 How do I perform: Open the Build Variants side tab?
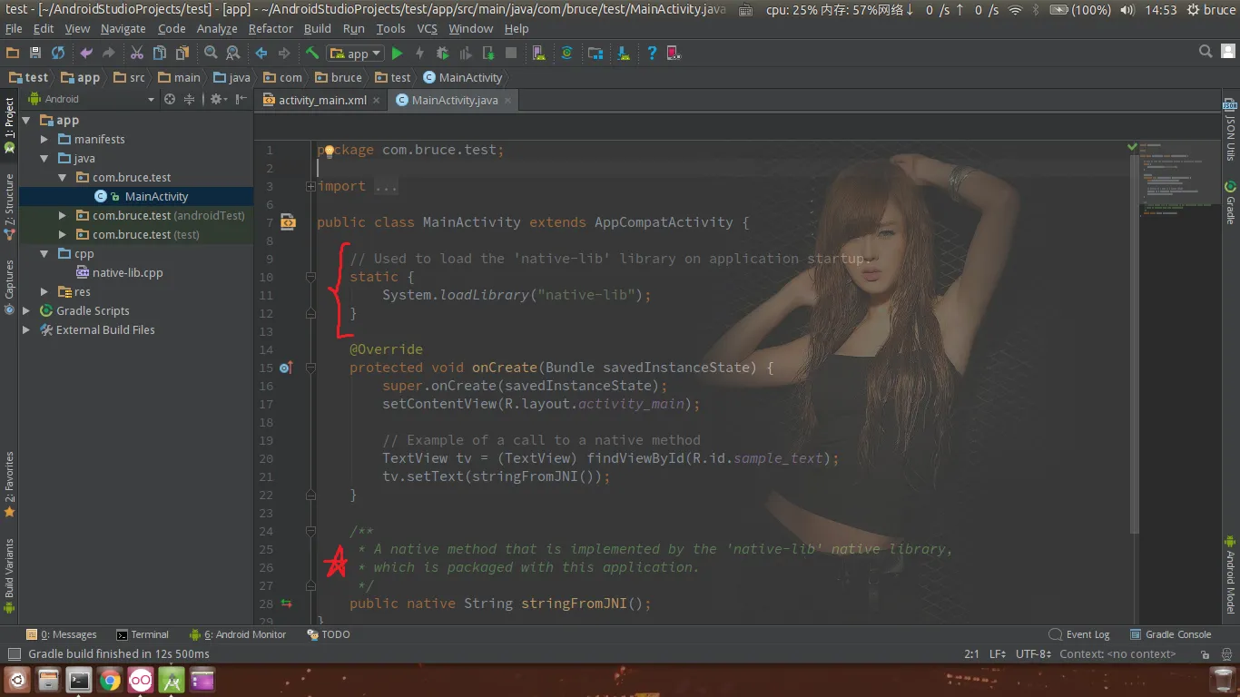point(9,575)
